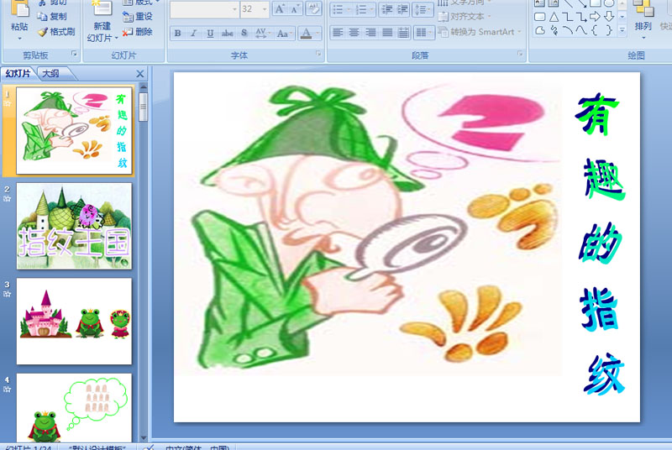Expand the Convert to SmartArt dropdown
Viewport: 672px width, 450px height.
pyautogui.click(x=520, y=32)
